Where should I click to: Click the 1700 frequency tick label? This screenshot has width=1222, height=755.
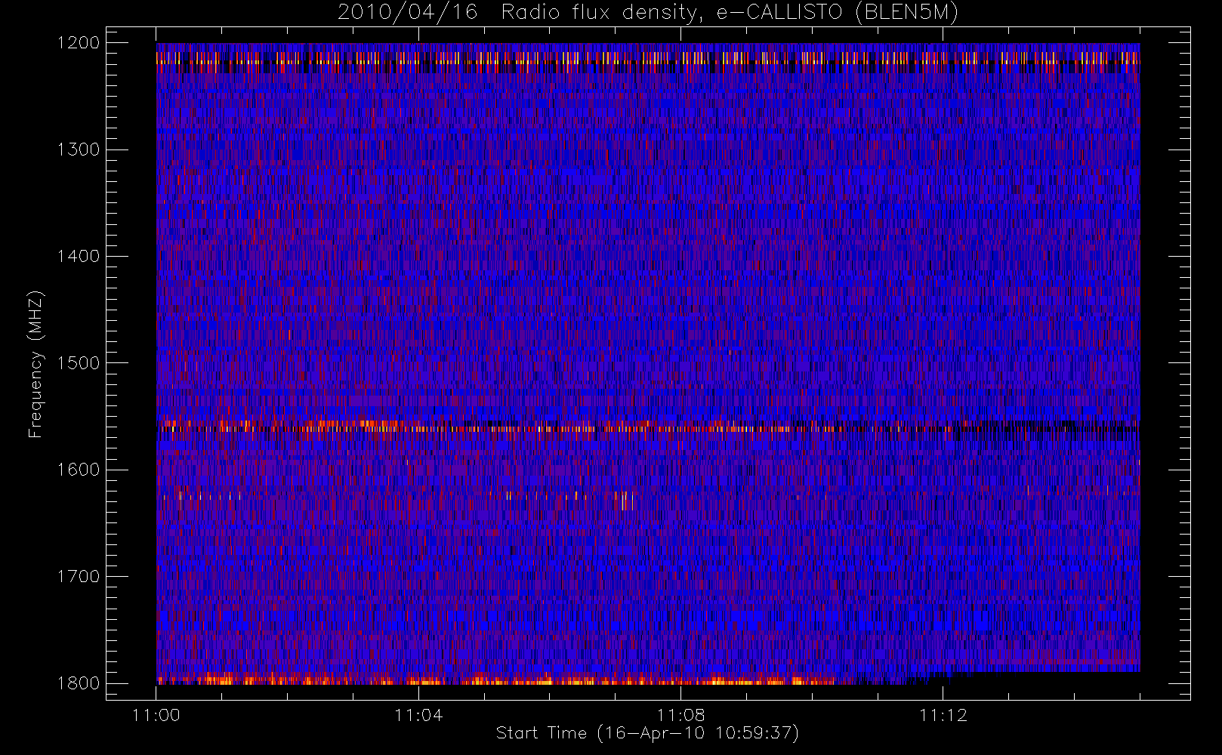click(x=79, y=577)
